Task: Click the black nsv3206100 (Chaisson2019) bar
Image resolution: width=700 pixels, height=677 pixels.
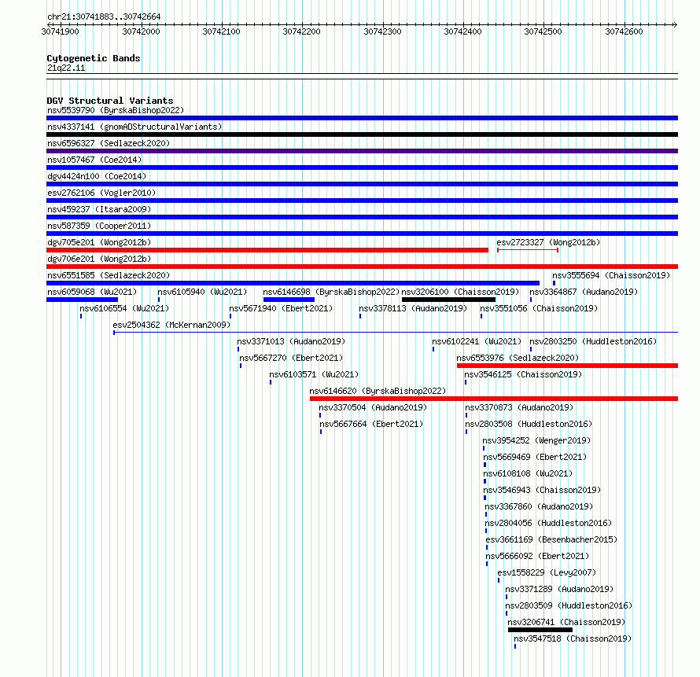Action: tap(448, 300)
